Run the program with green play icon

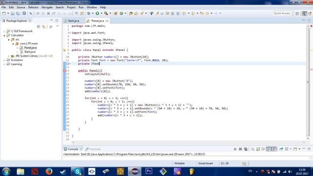pyautogui.click(x=97, y=13)
